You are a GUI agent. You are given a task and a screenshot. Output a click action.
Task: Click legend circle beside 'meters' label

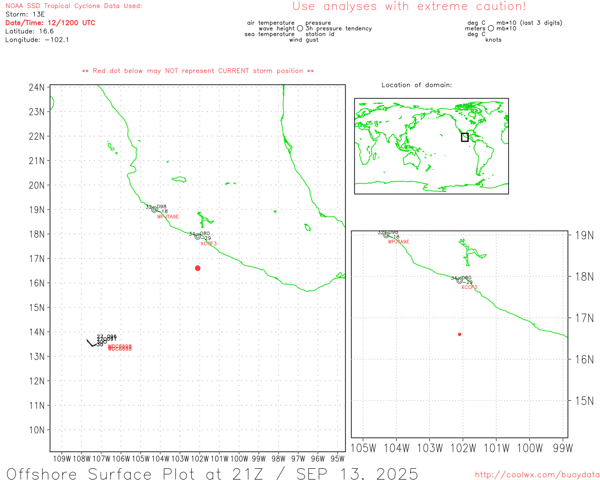(491, 28)
